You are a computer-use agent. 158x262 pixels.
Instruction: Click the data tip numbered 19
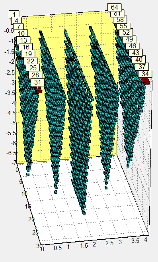pyautogui.click(x=28, y=54)
